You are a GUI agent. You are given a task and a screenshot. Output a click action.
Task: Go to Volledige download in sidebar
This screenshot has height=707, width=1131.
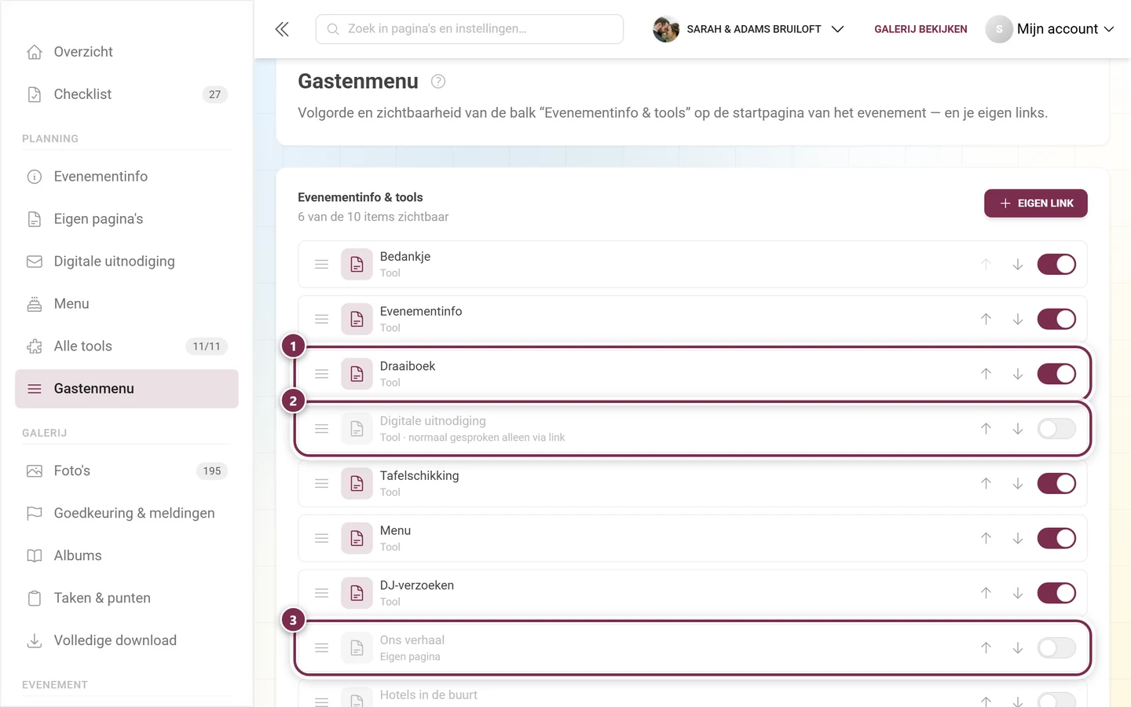point(126,641)
